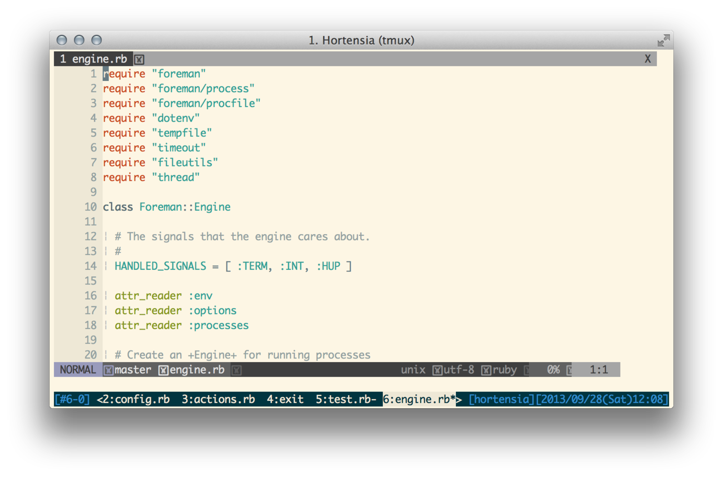
Task: Click line number 15 in the gutter
Action: [90, 281]
